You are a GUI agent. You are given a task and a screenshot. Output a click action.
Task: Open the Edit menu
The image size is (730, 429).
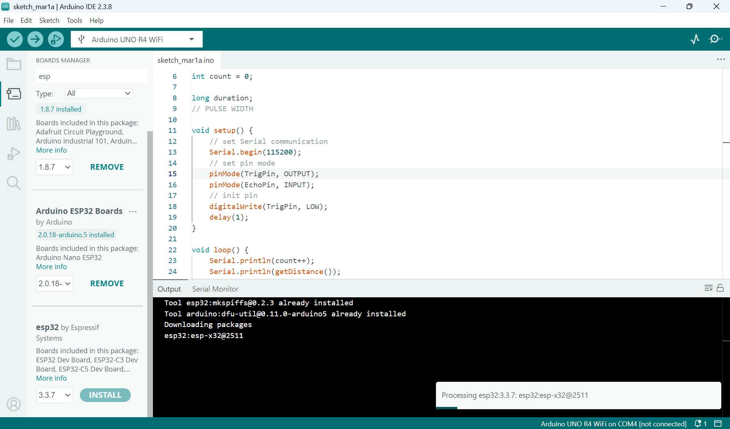coord(26,21)
